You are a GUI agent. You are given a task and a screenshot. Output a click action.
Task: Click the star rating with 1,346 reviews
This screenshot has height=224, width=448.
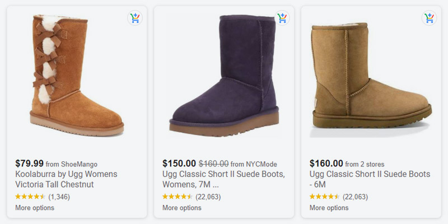pyautogui.click(x=43, y=197)
